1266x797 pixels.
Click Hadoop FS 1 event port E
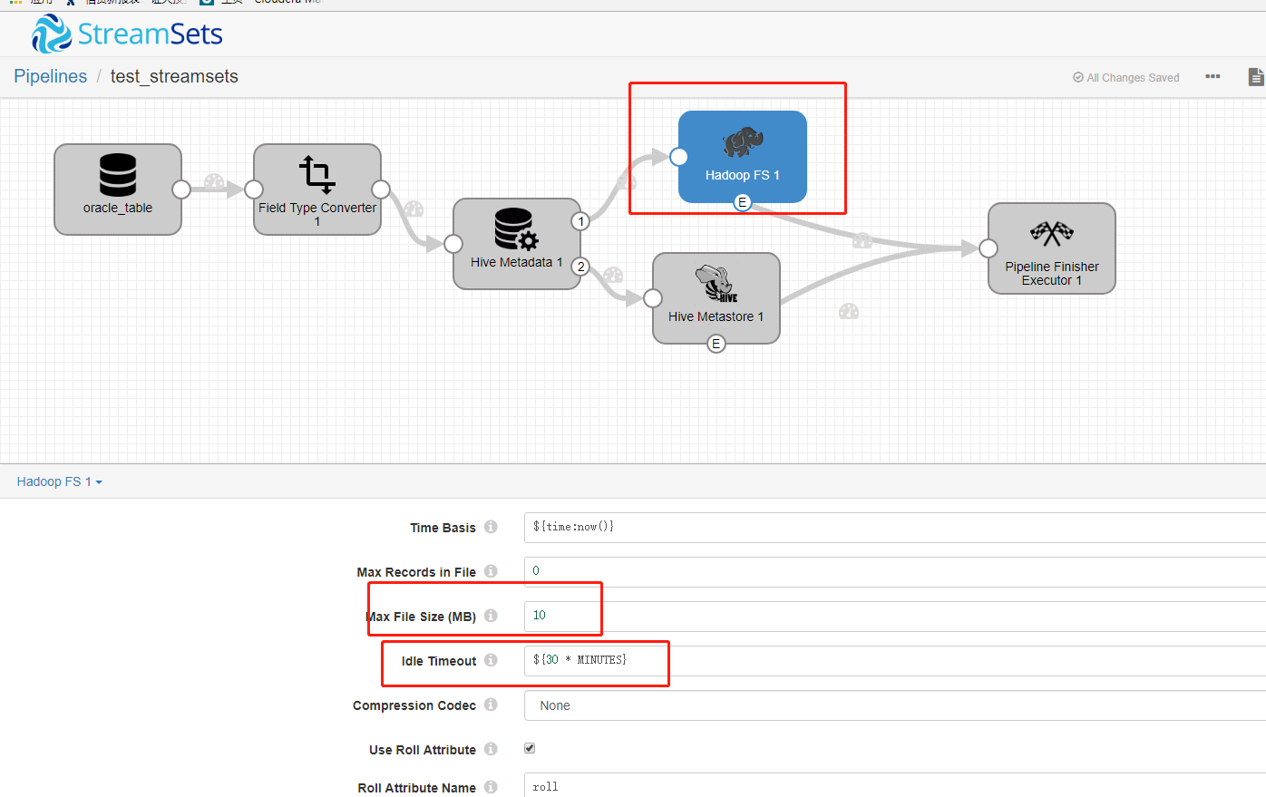743,202
